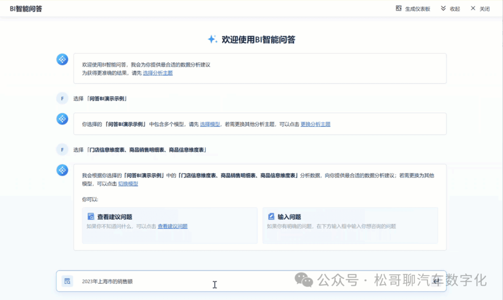
Task: Click the 生成仪表板 label
Action: [x=417, y=9]
